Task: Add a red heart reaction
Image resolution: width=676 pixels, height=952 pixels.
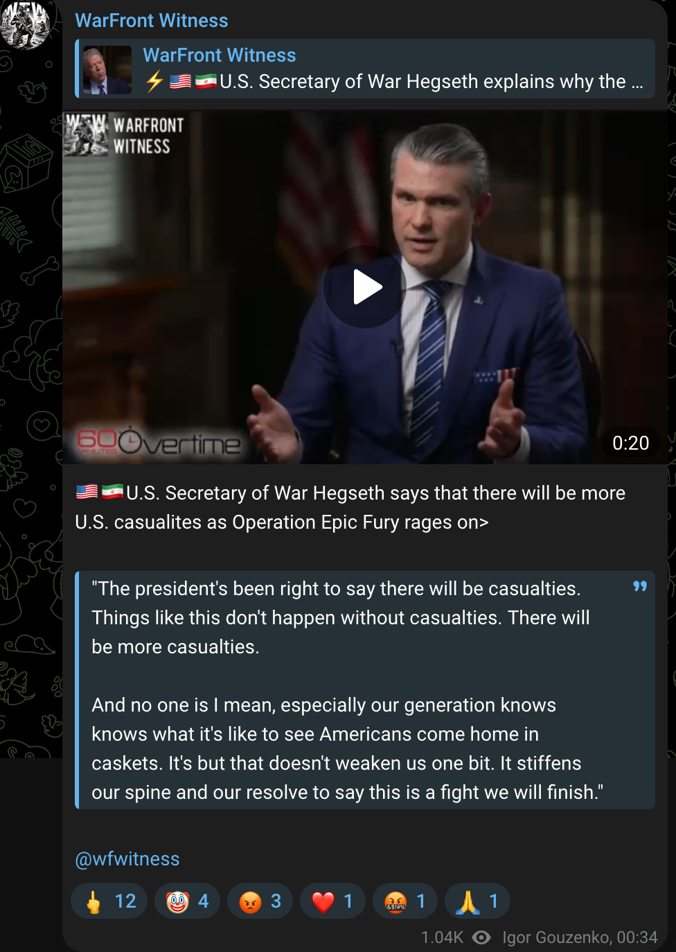Action: (x=332, y=901)
